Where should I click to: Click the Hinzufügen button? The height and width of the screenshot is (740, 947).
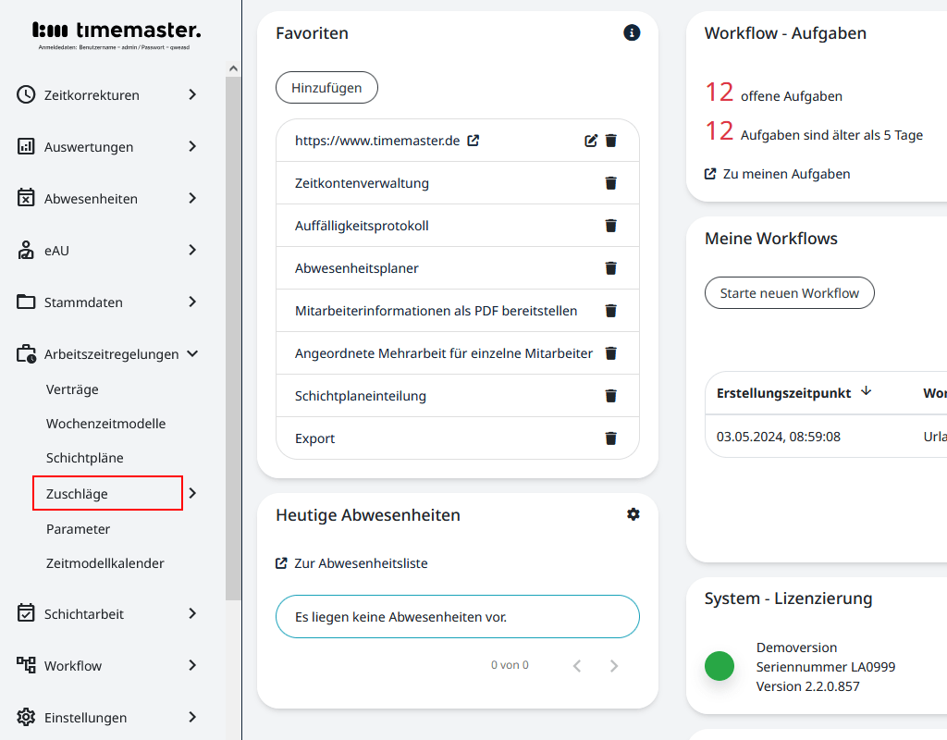(x=326, y=87)
